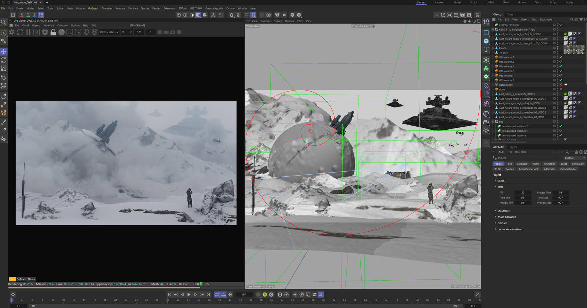The image size is (587, 308).
Task: Click the search icon in Objects manager header
Action: [x=572, y=20]
